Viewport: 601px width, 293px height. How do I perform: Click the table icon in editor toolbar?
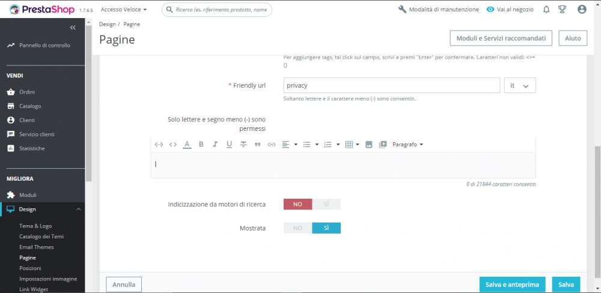[349, 144]
